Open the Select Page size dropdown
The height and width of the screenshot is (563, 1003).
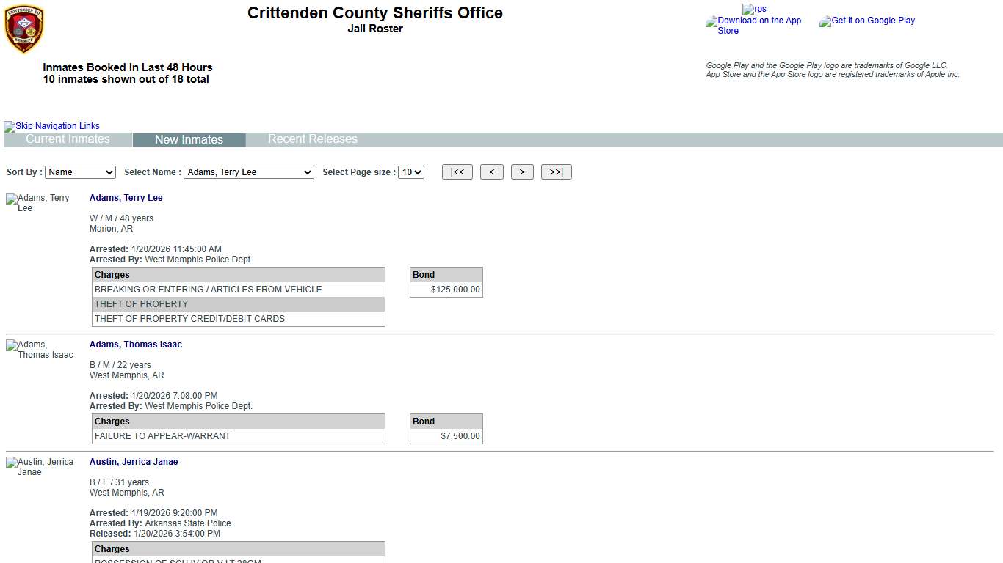tap(410, 172)
